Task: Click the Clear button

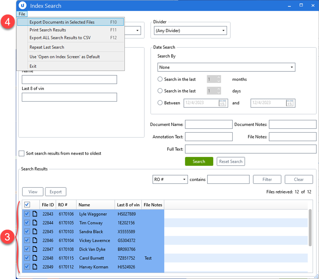Action: click(x=299, y=179)
